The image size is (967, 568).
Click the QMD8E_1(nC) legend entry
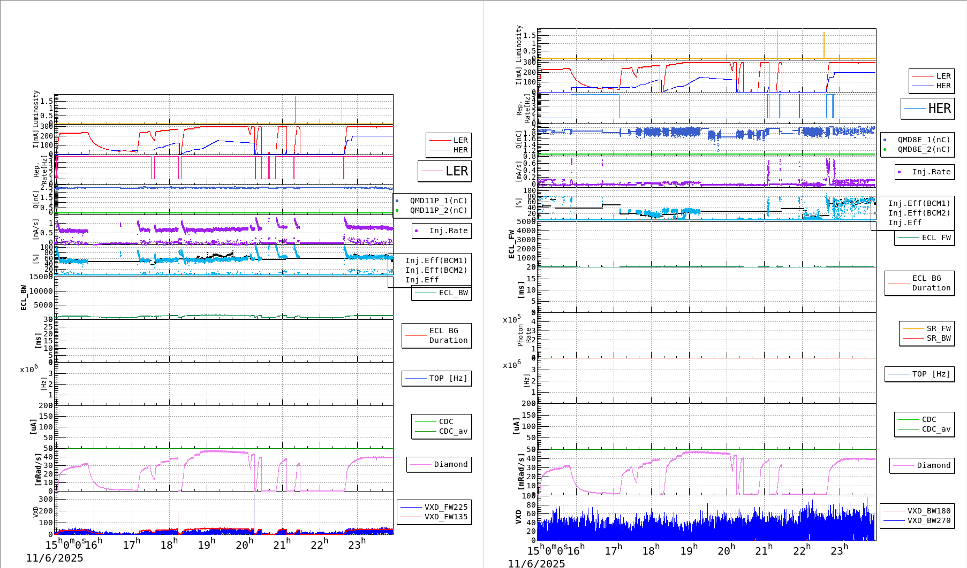click(924, 140)
